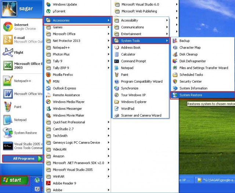Click the Remote Assistance entry
This screenshot has width=235, height=193.
[x=77, y=95]
